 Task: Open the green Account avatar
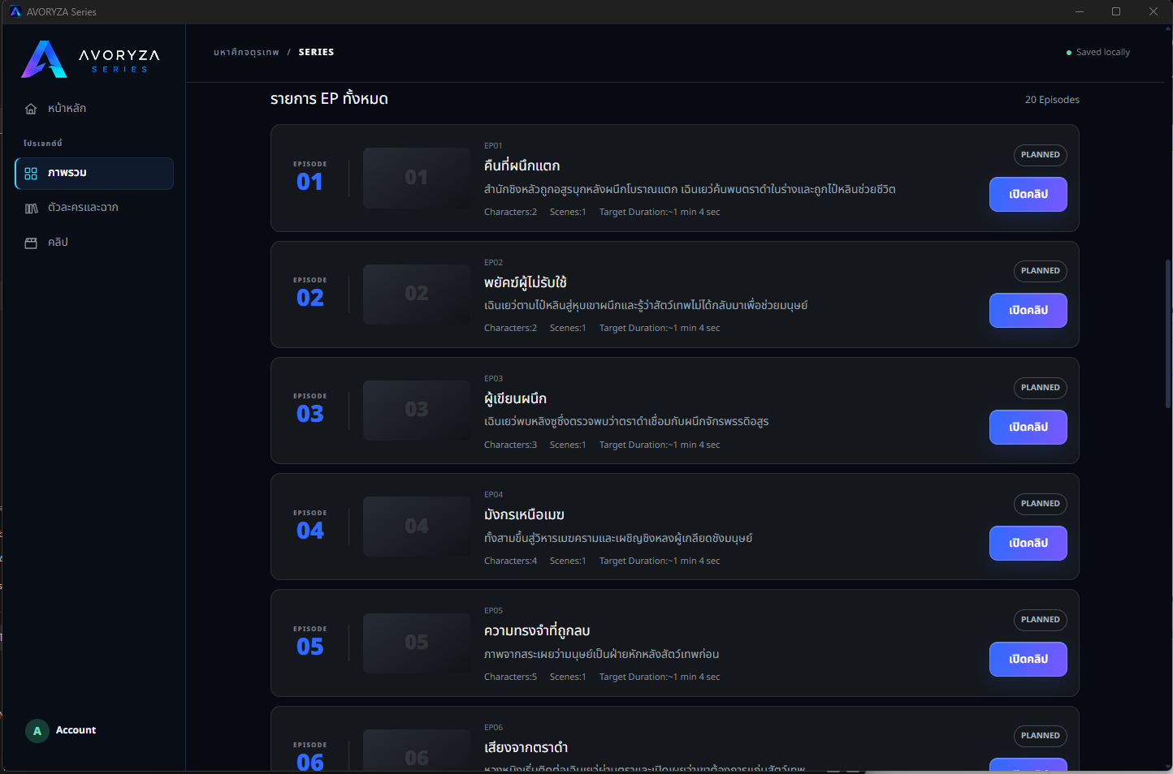pos(37,731)
